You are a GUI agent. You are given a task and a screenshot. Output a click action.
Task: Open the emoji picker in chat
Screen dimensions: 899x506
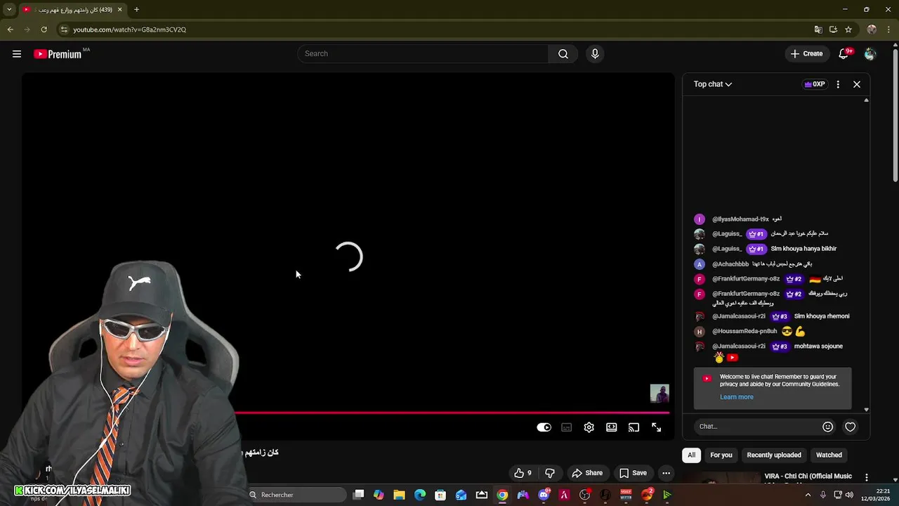[x=827, y=427]
